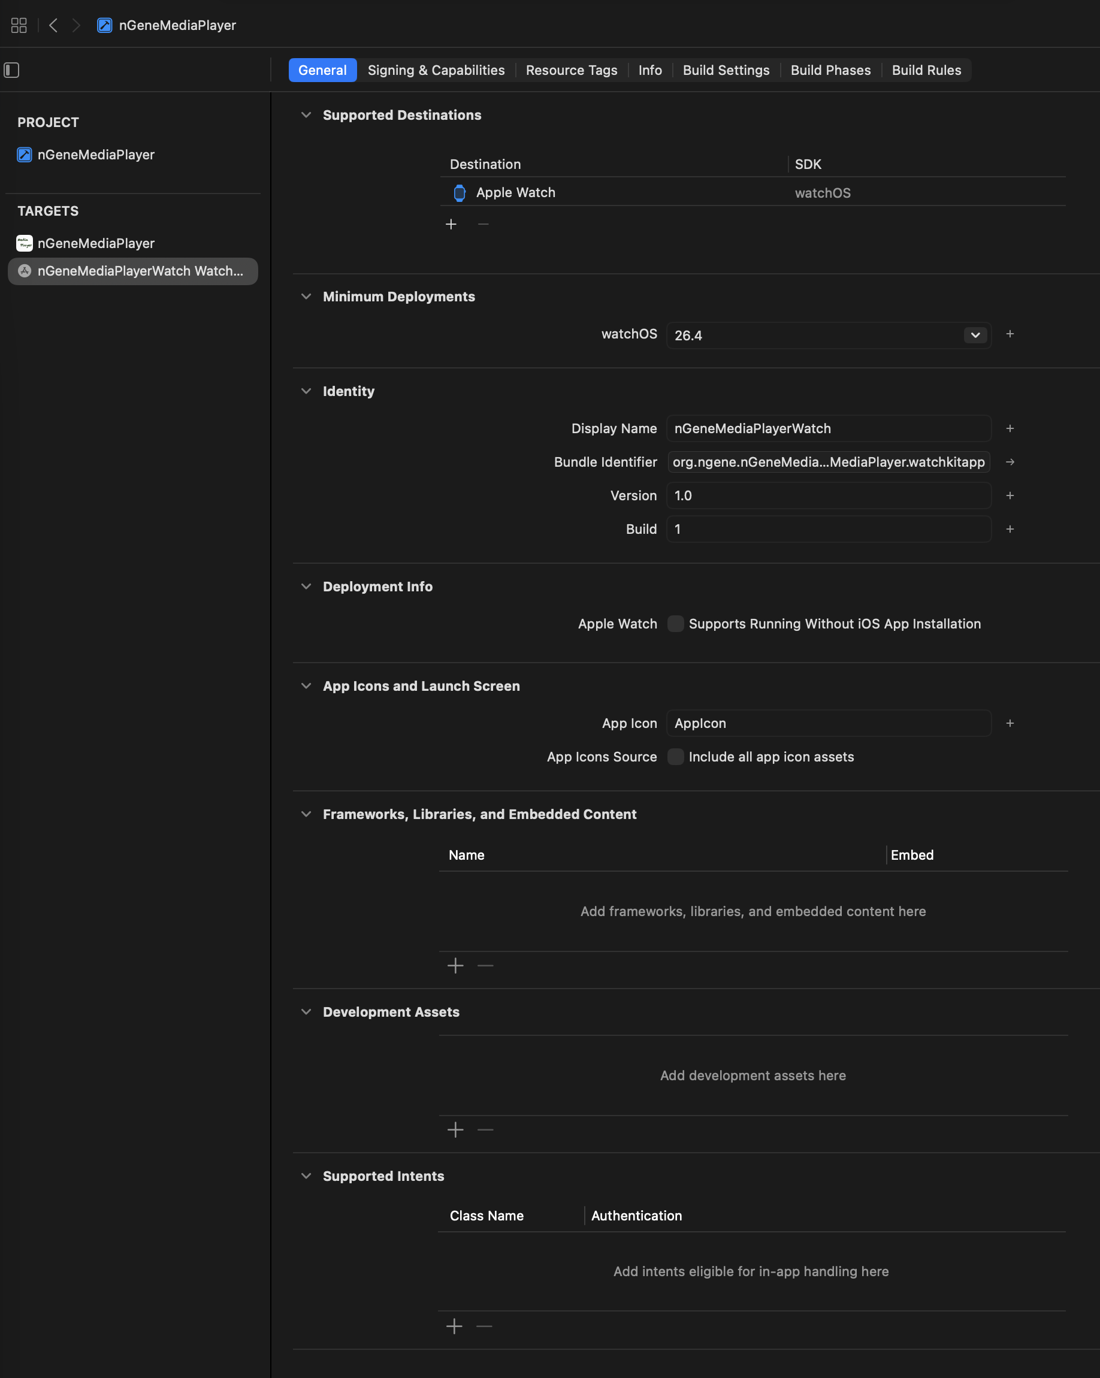Screen dimensions: 1100x1378
Task: Add Build number condition plus
Action: coord(1010,529)
